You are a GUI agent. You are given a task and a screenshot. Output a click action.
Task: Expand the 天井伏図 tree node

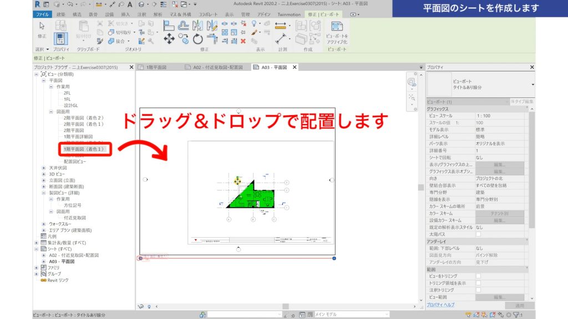[43, 169]
